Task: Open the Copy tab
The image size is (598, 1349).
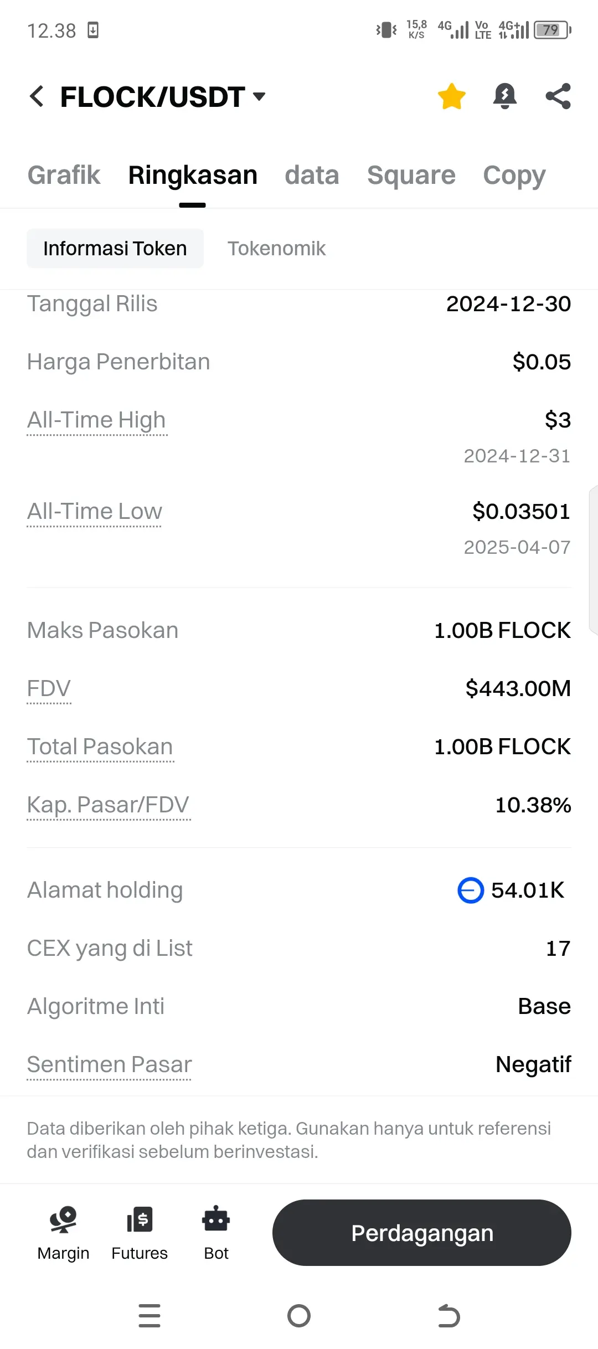Action: pos(514,176)
